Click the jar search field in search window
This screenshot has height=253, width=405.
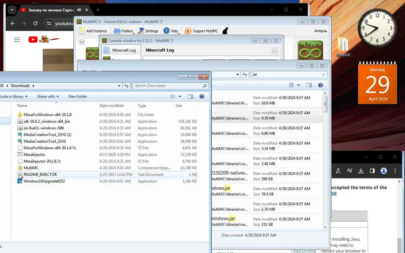point(286,75)
